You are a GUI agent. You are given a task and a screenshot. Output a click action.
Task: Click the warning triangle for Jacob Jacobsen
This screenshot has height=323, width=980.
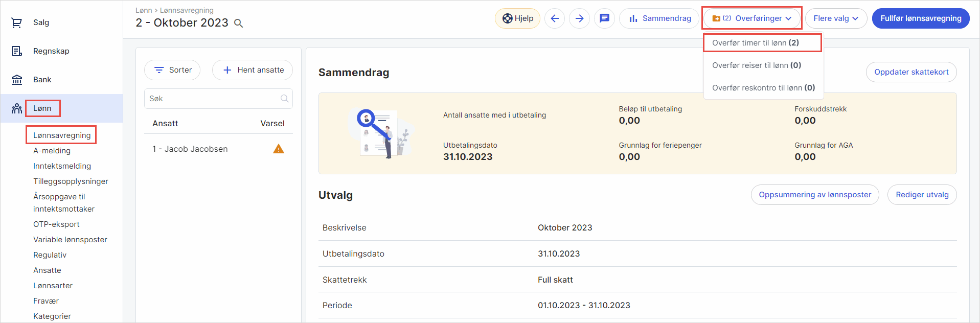coord(278,149)
